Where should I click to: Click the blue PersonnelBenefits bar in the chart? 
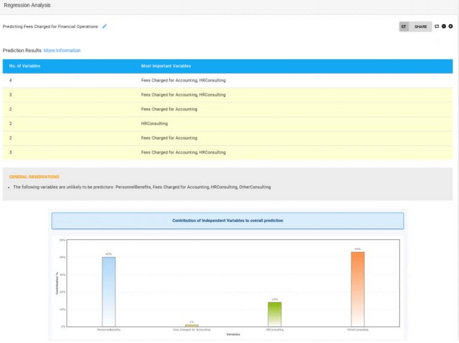[x=108, y=291]
